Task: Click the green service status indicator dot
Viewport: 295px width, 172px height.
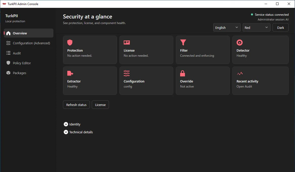Action: click(252, 14)
